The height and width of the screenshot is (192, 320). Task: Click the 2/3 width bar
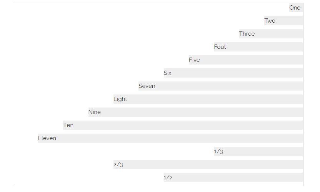click(x=208, y=164)
